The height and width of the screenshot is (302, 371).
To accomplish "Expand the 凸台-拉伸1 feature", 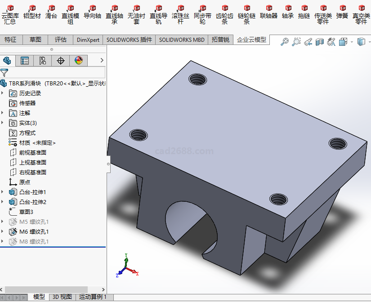I will 3,192.
